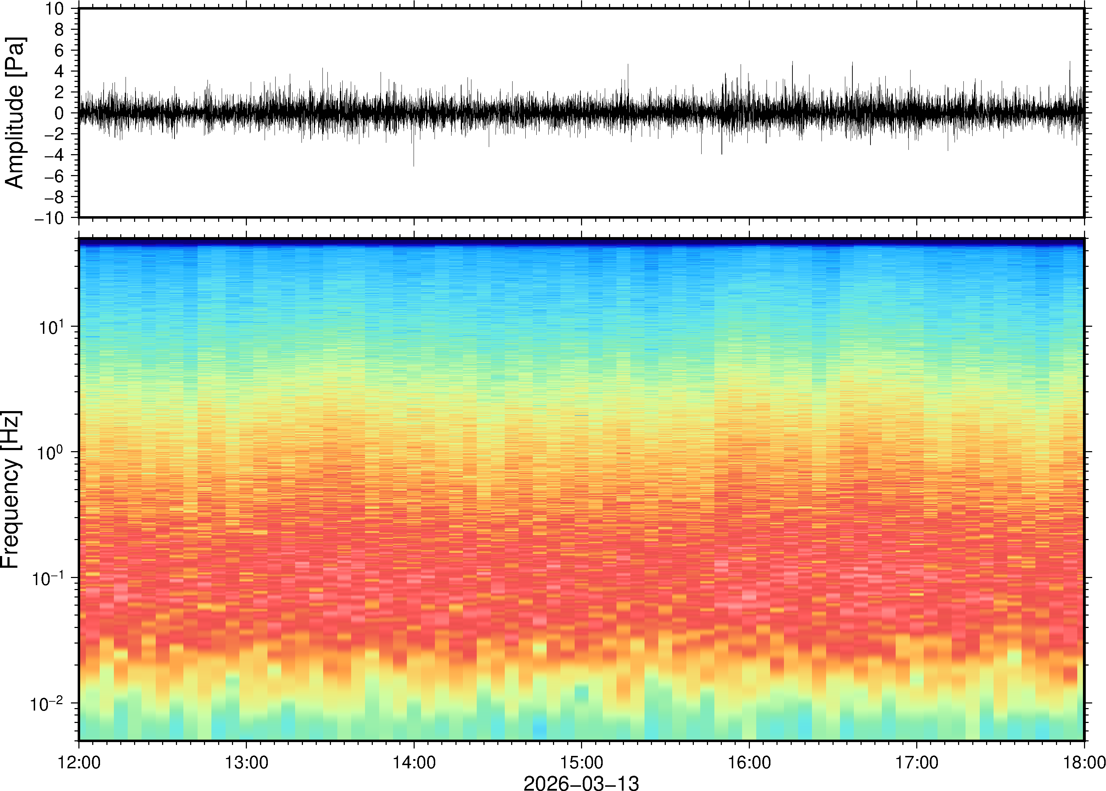This screenshot has height=791, width=1106.
Task: Click the 12:00 time axis label
Action: pos(79,762)
